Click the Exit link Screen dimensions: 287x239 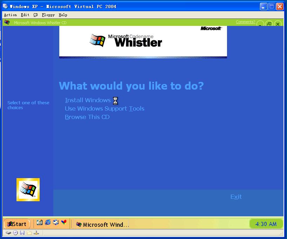coord(236,197)
